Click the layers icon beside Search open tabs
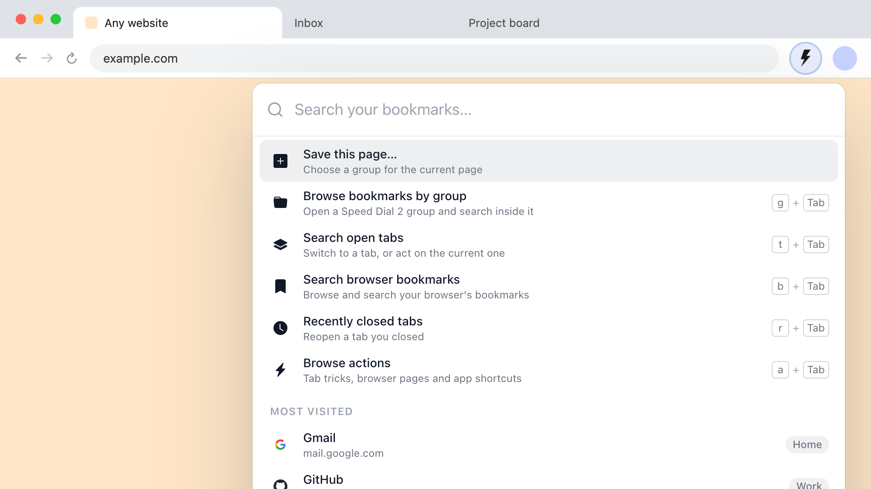 pyautogui.click(x=280, y=244)
